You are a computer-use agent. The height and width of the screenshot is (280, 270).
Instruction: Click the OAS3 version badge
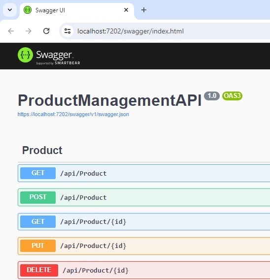tap(232, 96)
